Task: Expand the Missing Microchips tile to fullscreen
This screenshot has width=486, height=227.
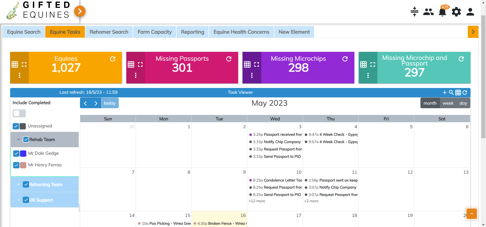Action: (256, 64)
